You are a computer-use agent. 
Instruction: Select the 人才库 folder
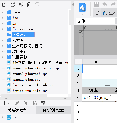point(18,40)
